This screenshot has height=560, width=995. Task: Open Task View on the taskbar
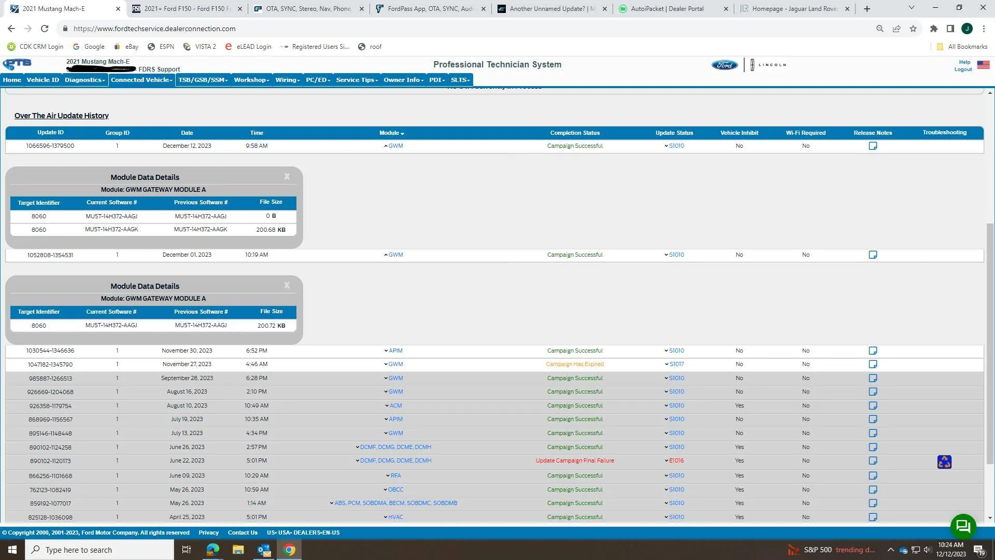tap(187, 550)
